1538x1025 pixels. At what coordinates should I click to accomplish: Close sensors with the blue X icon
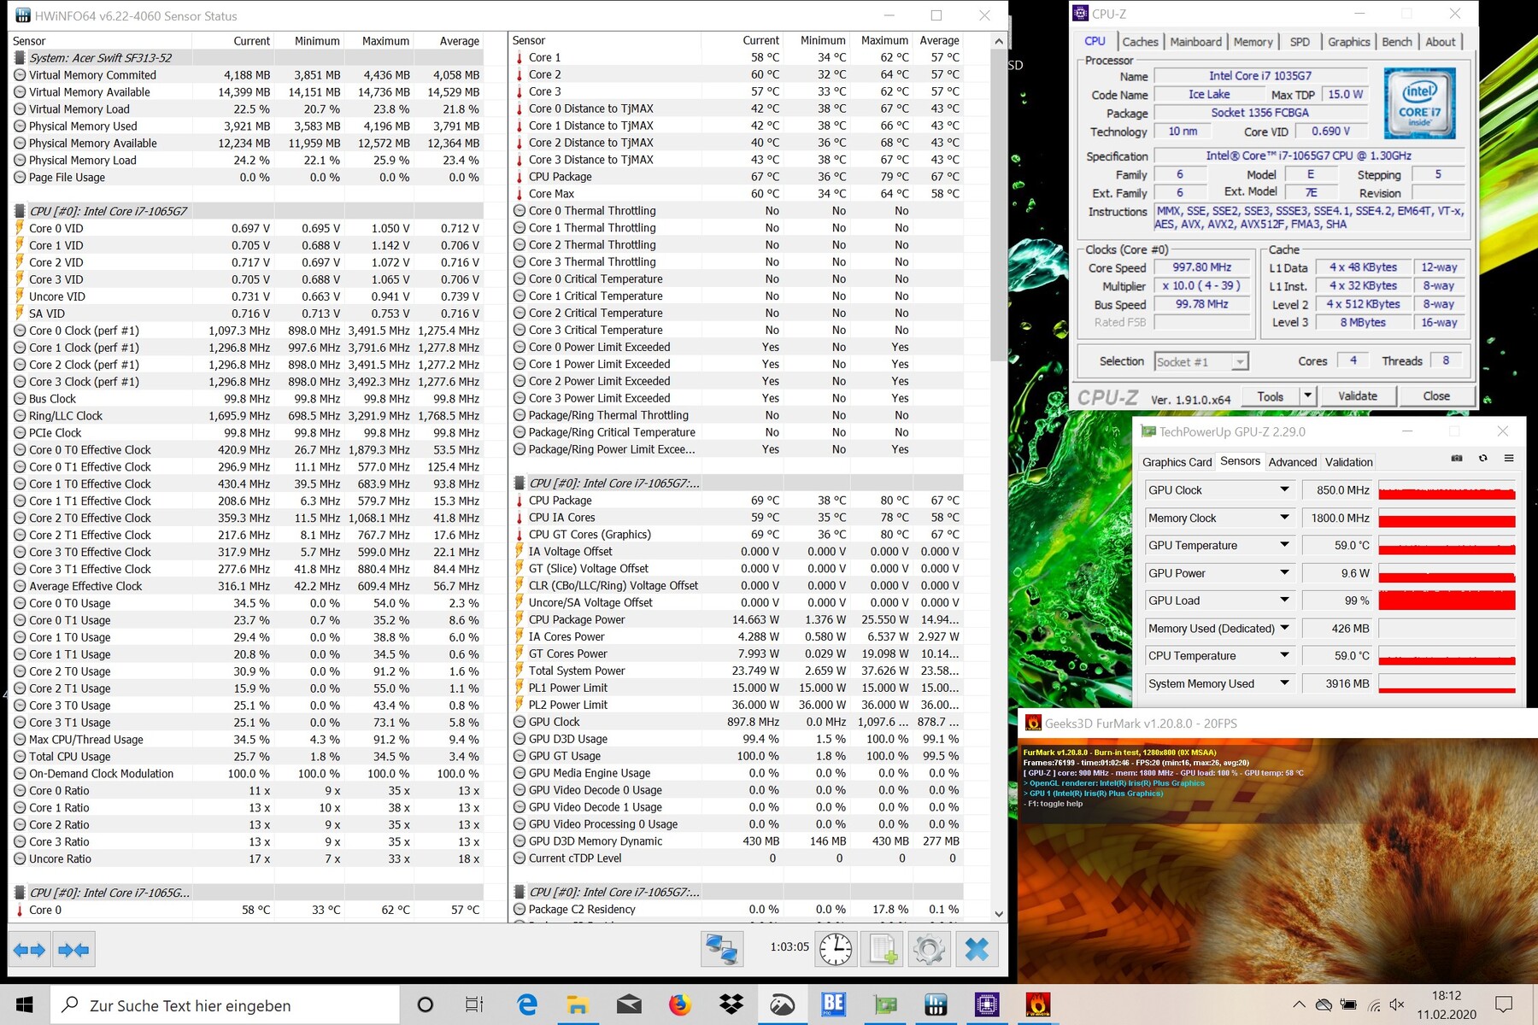[977, 949]
